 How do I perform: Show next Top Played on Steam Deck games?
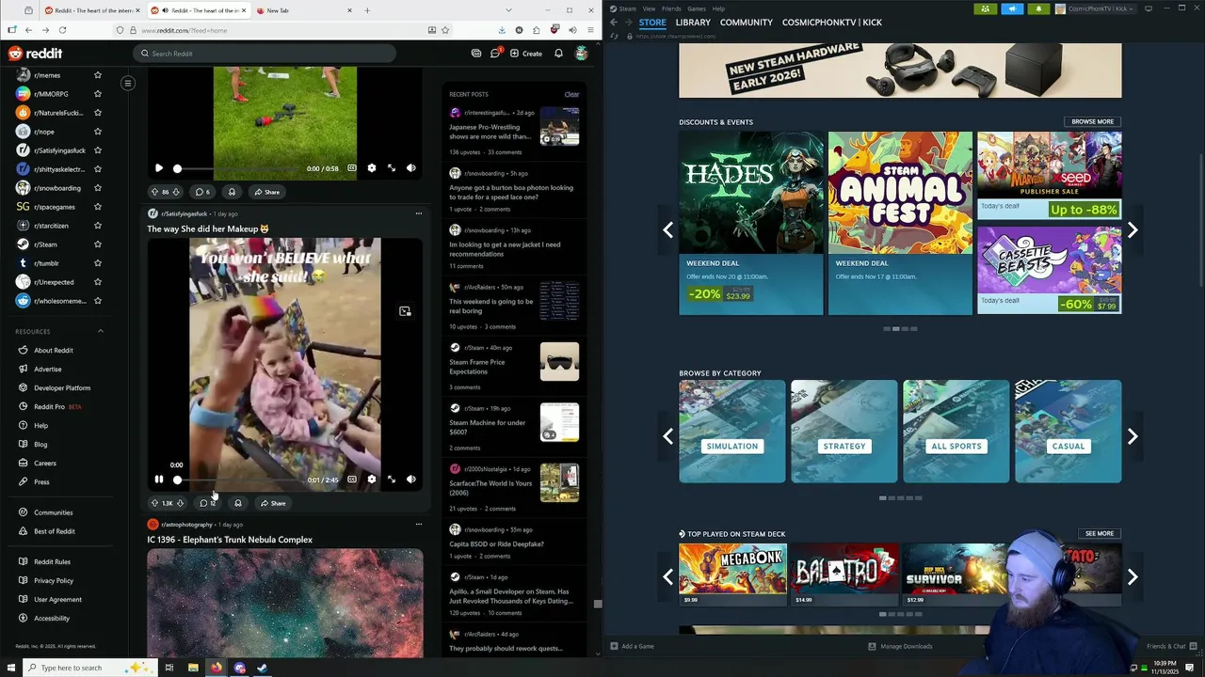click(1133, 576)
